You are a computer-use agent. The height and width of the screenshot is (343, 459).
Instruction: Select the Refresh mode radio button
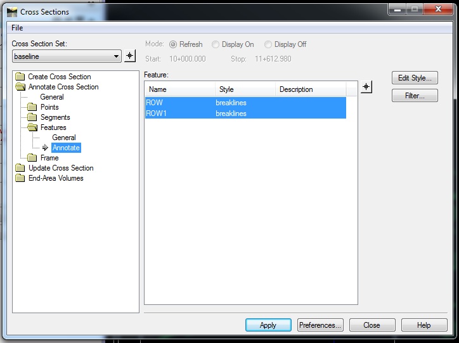tap(173, 44)
